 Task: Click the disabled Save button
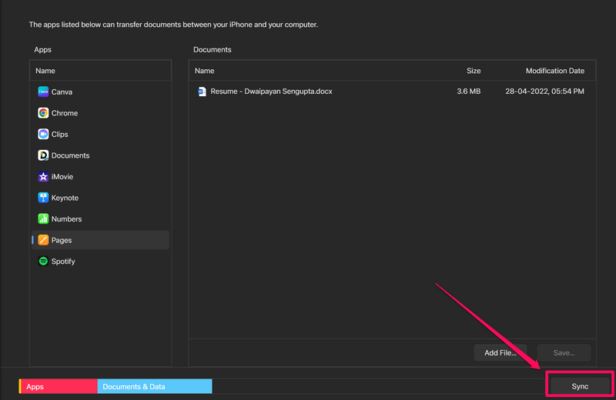[564, 353]
